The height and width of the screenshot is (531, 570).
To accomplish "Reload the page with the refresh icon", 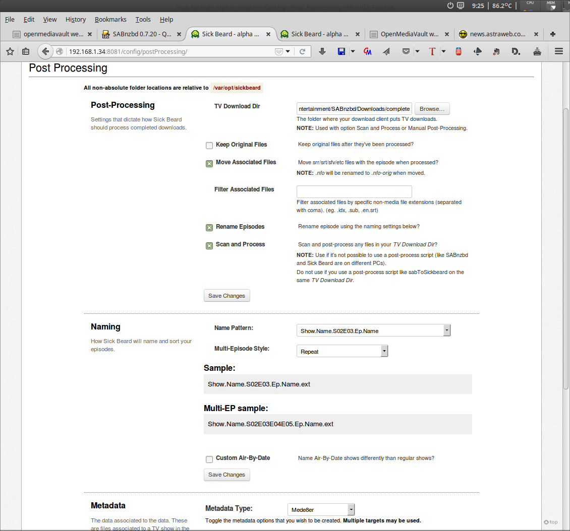I will 302,51.
